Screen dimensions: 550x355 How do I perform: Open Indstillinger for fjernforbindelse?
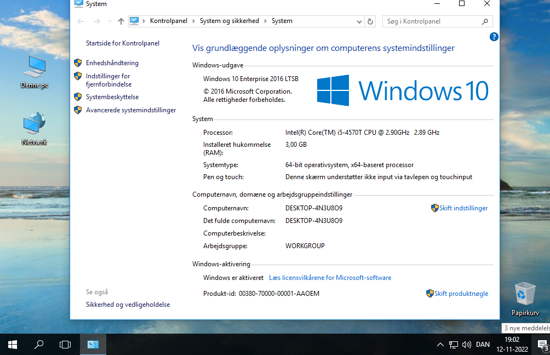[x=108, y=80]
